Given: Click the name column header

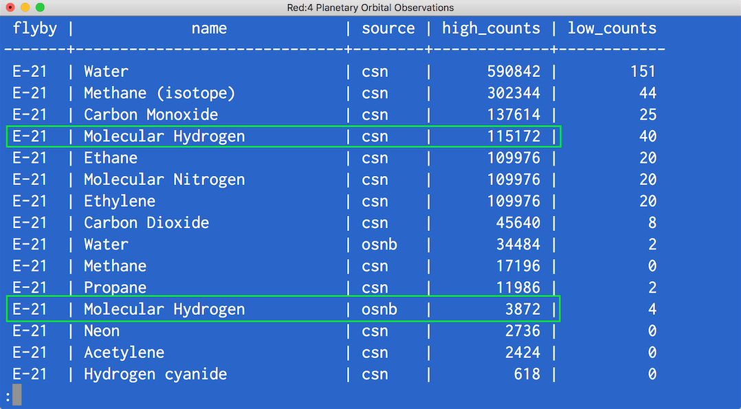Looking at the screenshot, I should (x=209, y=29).
